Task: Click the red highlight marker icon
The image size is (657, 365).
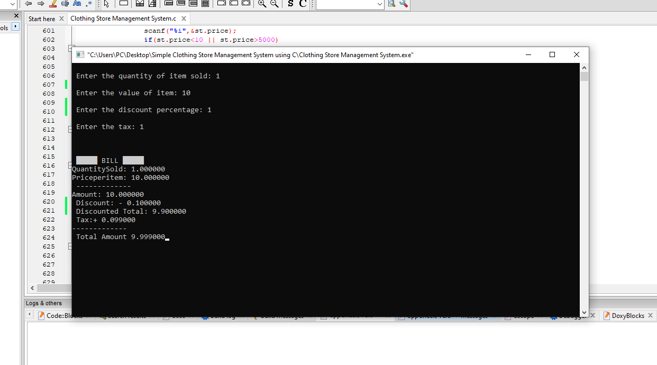Action: pyautogui.click(x=53, y=4)
